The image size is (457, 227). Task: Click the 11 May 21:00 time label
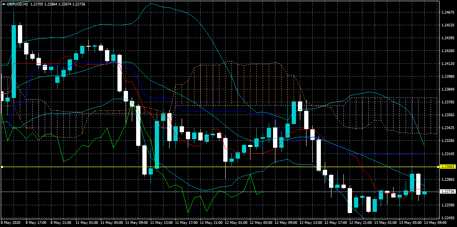tap(211, 223)
